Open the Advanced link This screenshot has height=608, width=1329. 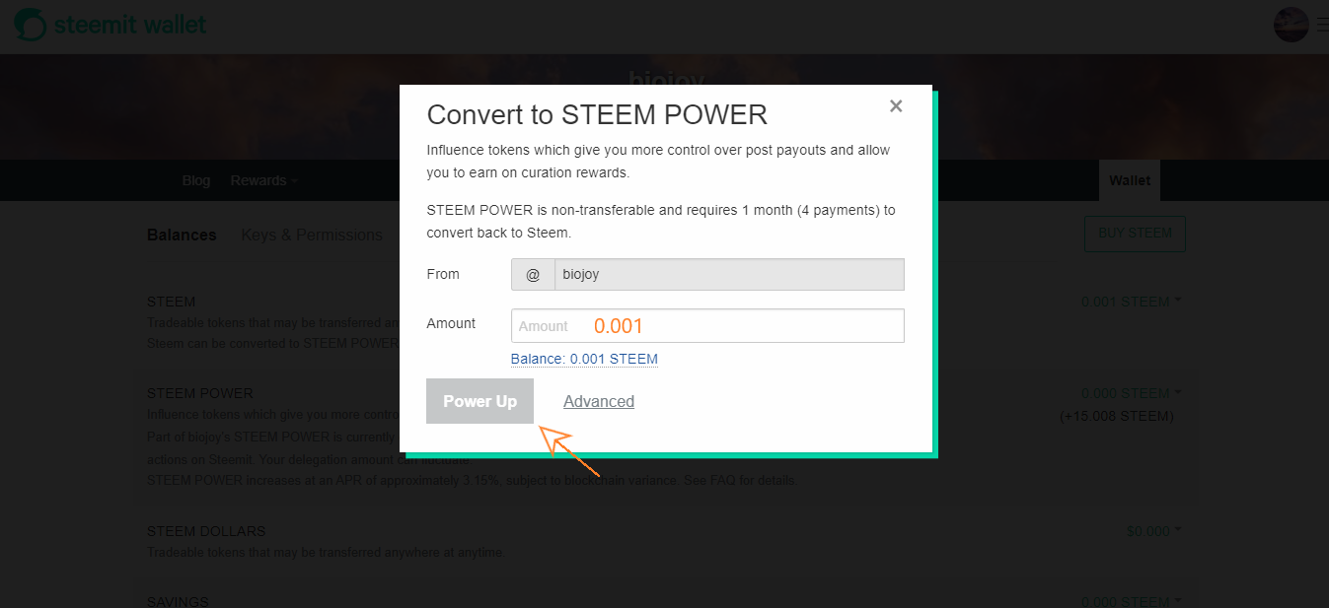[599, 401]
